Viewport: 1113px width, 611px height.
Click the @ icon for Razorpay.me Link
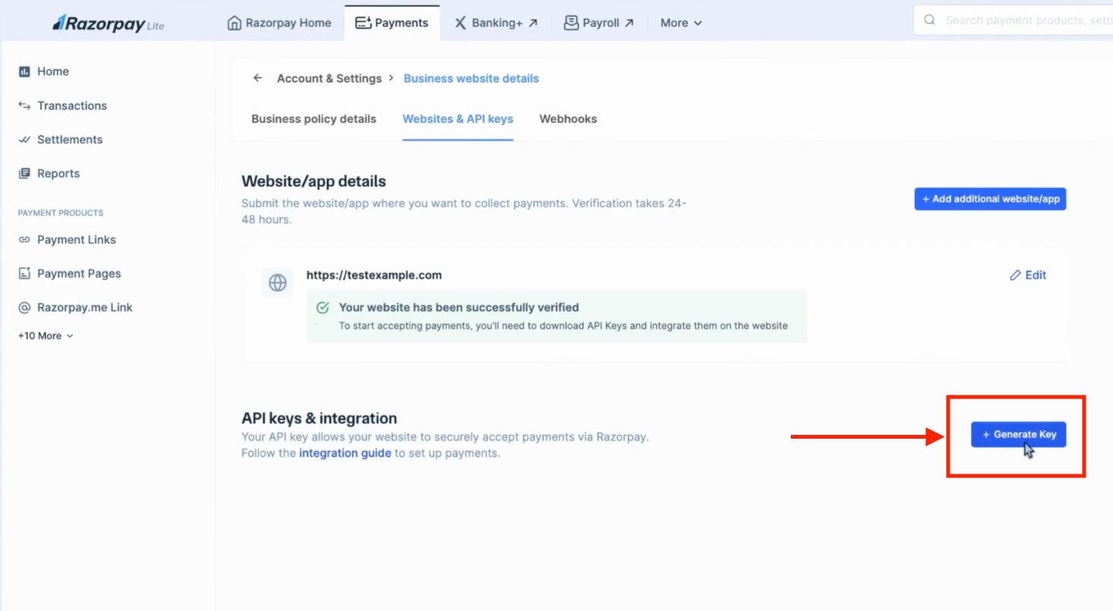coord(24,307)
